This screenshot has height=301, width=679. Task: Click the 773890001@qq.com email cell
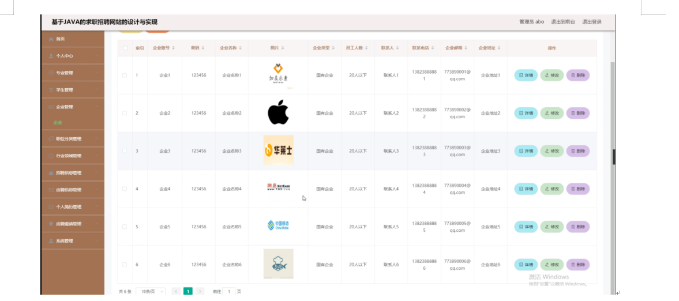(457, 76)
